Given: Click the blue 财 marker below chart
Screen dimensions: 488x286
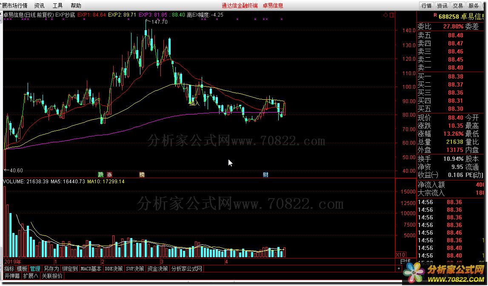Looking at the screenshot, I should pyautogui.click(x=265, y=174).
